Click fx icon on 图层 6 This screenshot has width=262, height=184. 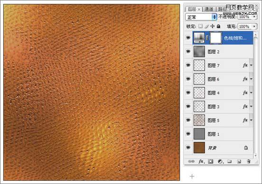(x=245, y=79)
